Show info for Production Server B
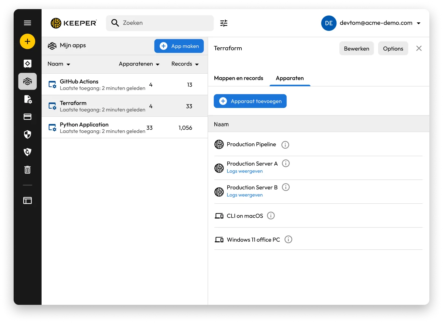Screen dimensions: 443x323 pos(286,187)
